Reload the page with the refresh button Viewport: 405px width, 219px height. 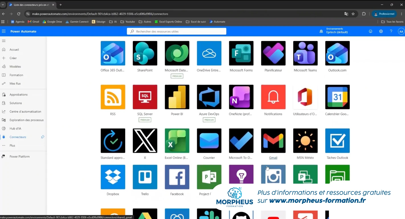tap(19, 14)
